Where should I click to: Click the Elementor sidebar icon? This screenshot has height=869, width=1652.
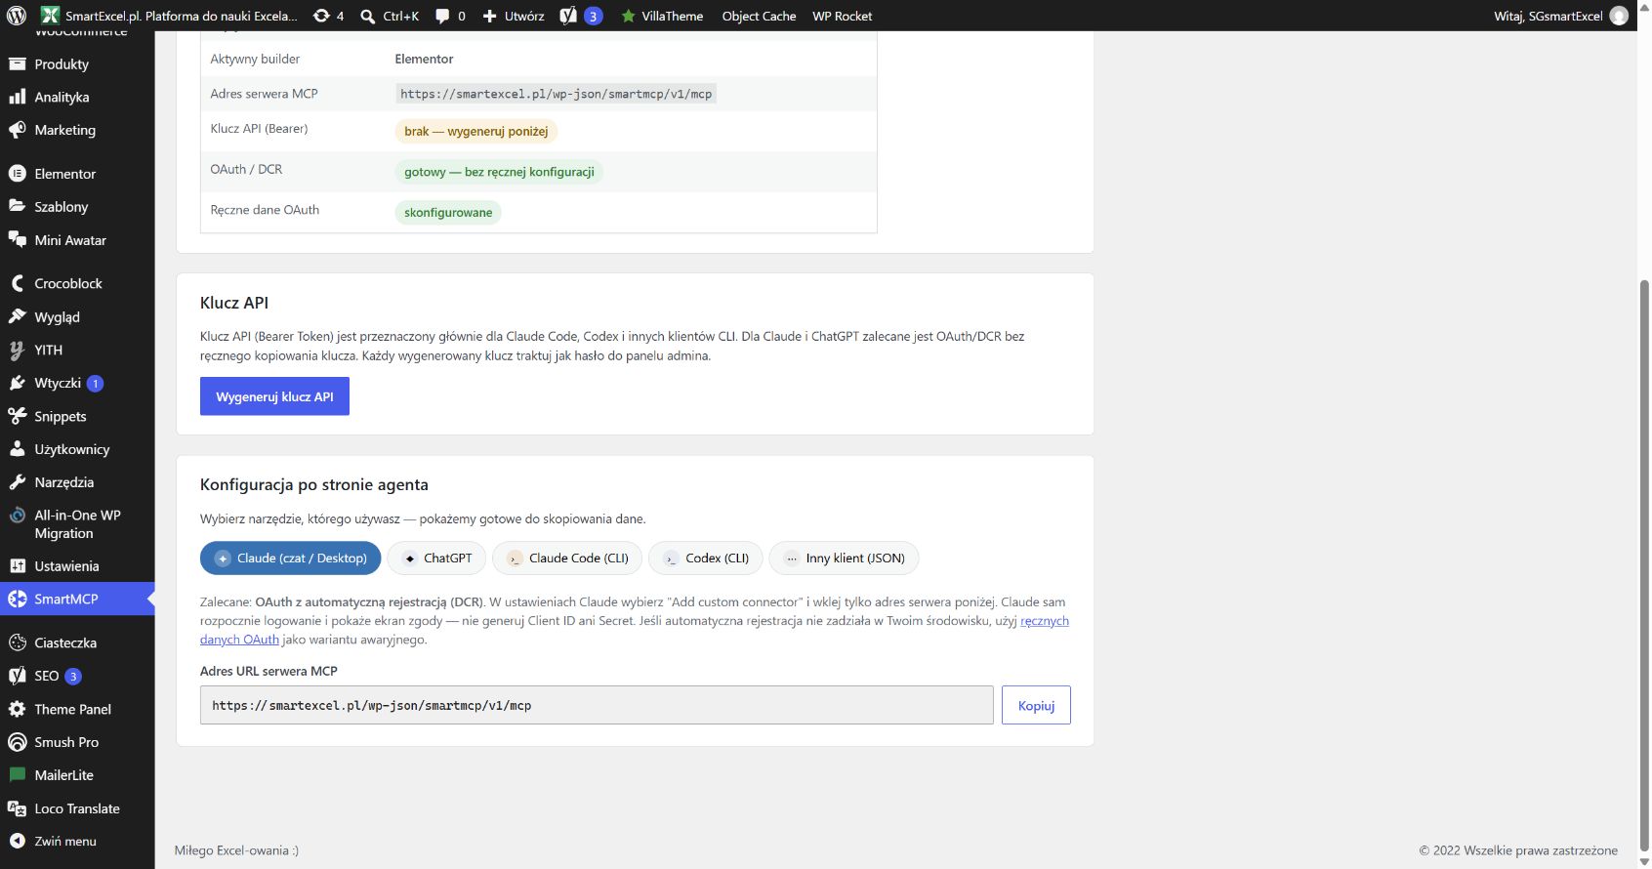coord(17,174)
